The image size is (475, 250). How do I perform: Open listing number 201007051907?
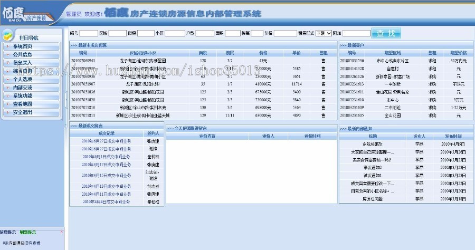click(83, 84)
